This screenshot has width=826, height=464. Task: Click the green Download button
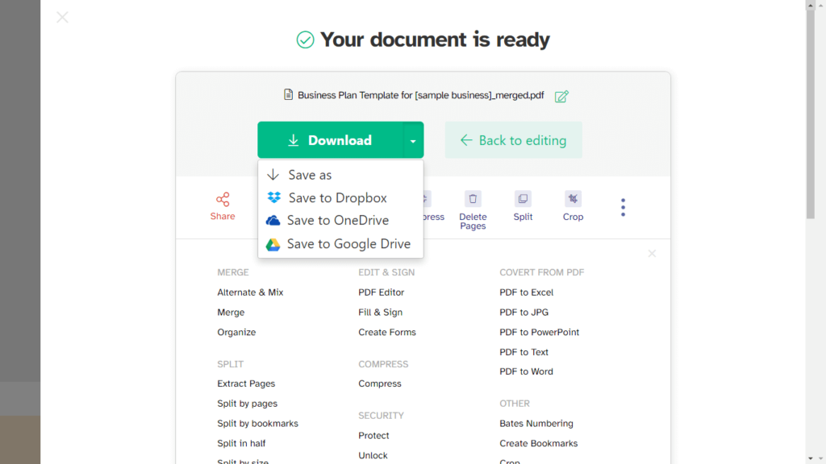330,140
